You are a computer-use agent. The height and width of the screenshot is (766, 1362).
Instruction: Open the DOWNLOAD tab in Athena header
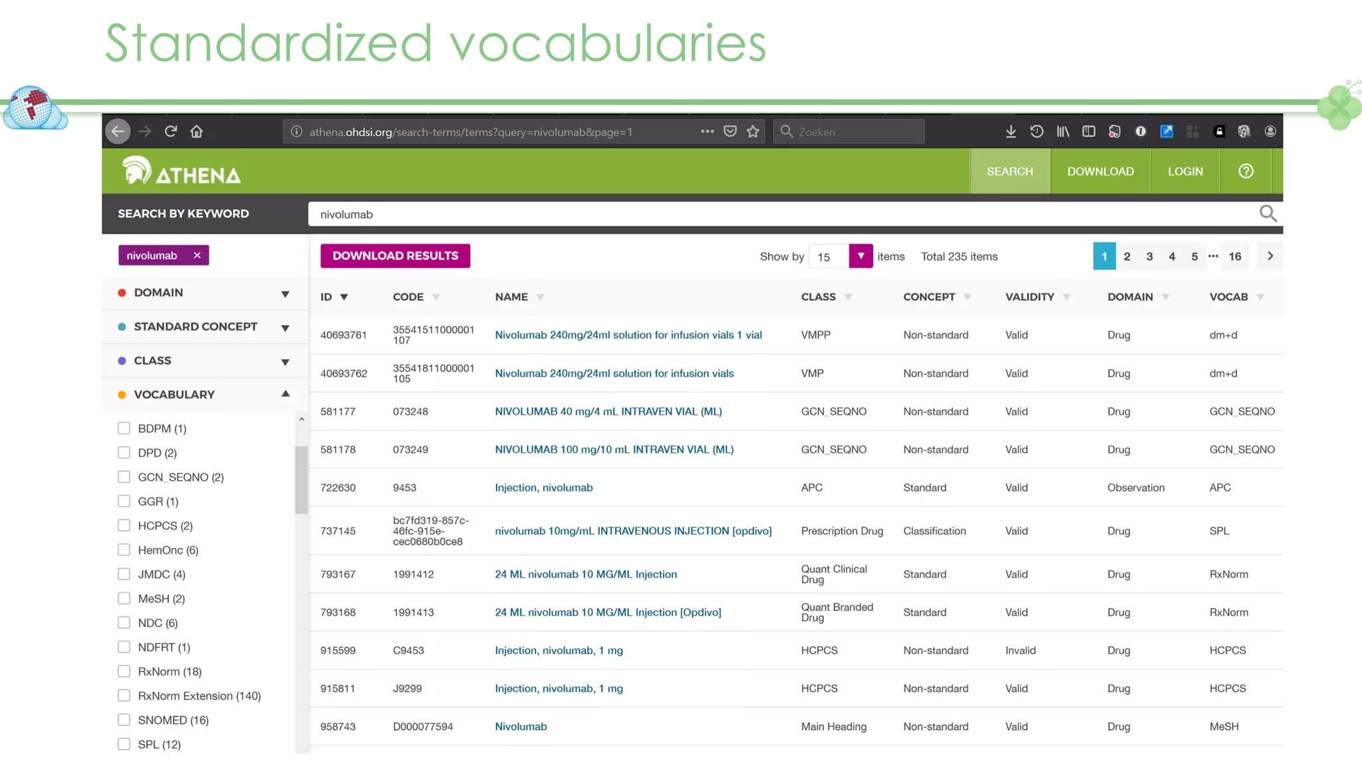coord(1100,172)
